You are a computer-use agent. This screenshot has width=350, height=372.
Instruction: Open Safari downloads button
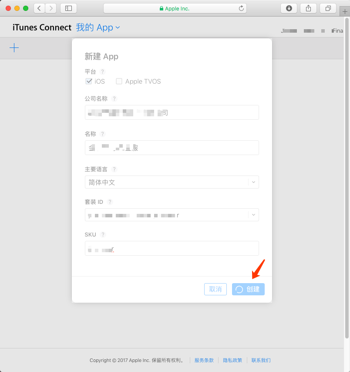(x=289, y=9)
